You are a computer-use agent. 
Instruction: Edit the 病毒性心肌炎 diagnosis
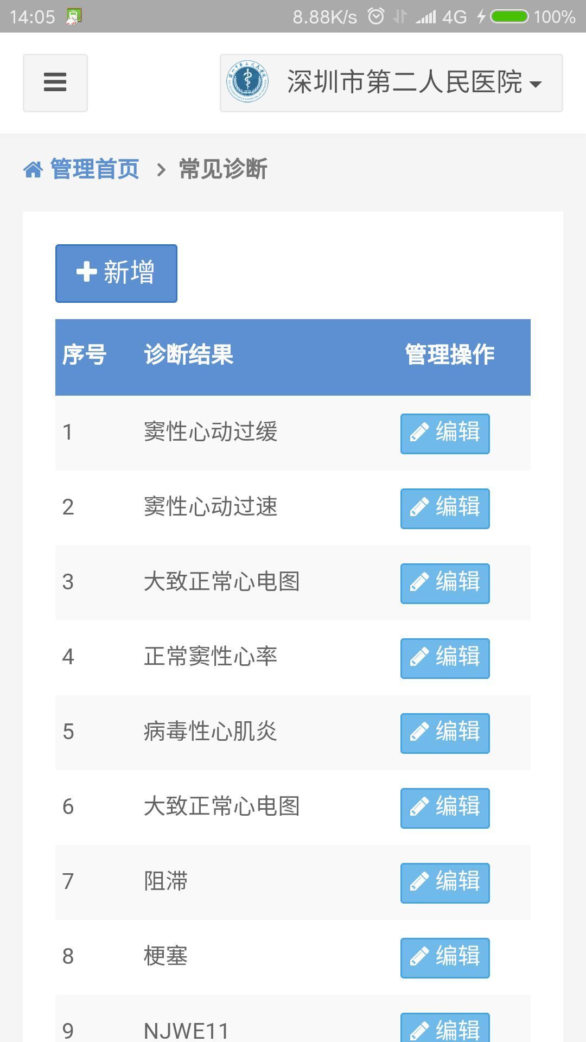click(x=445, y=733)
